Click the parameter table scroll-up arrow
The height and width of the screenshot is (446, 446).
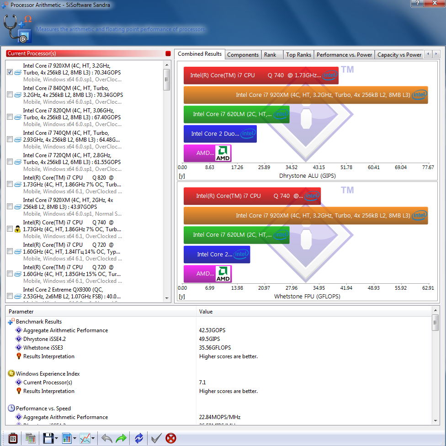point(435,310)
